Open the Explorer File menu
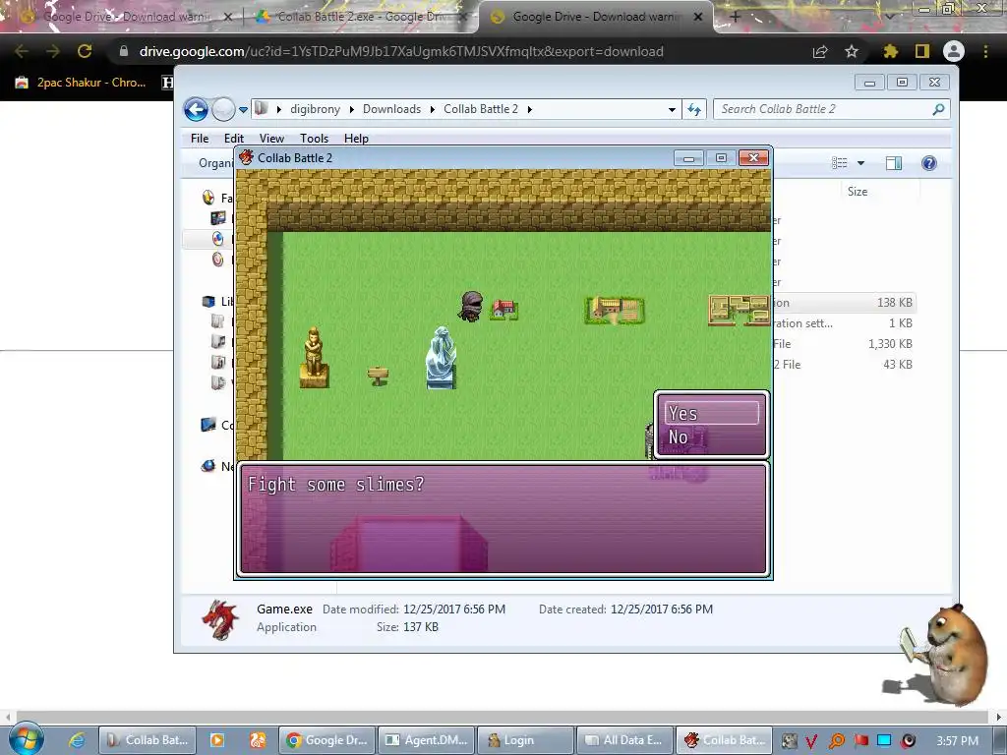1007x755 pixels. point(200,138)
